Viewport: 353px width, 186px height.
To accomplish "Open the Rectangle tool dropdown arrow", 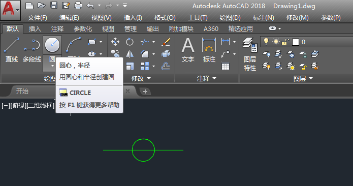I will [x=101, y=42].
